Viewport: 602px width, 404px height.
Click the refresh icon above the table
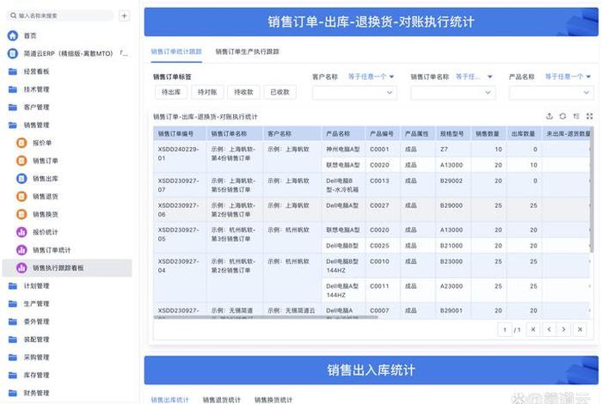[562, 116]
